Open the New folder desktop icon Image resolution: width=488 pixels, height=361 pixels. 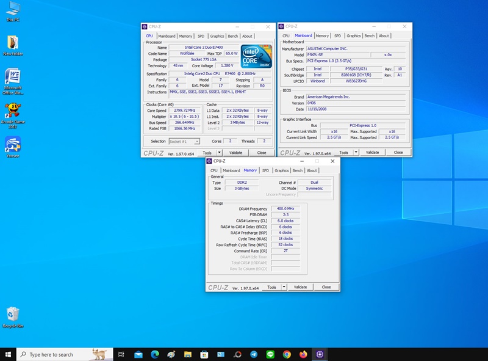pyautogui.click(x=13, y=46)
